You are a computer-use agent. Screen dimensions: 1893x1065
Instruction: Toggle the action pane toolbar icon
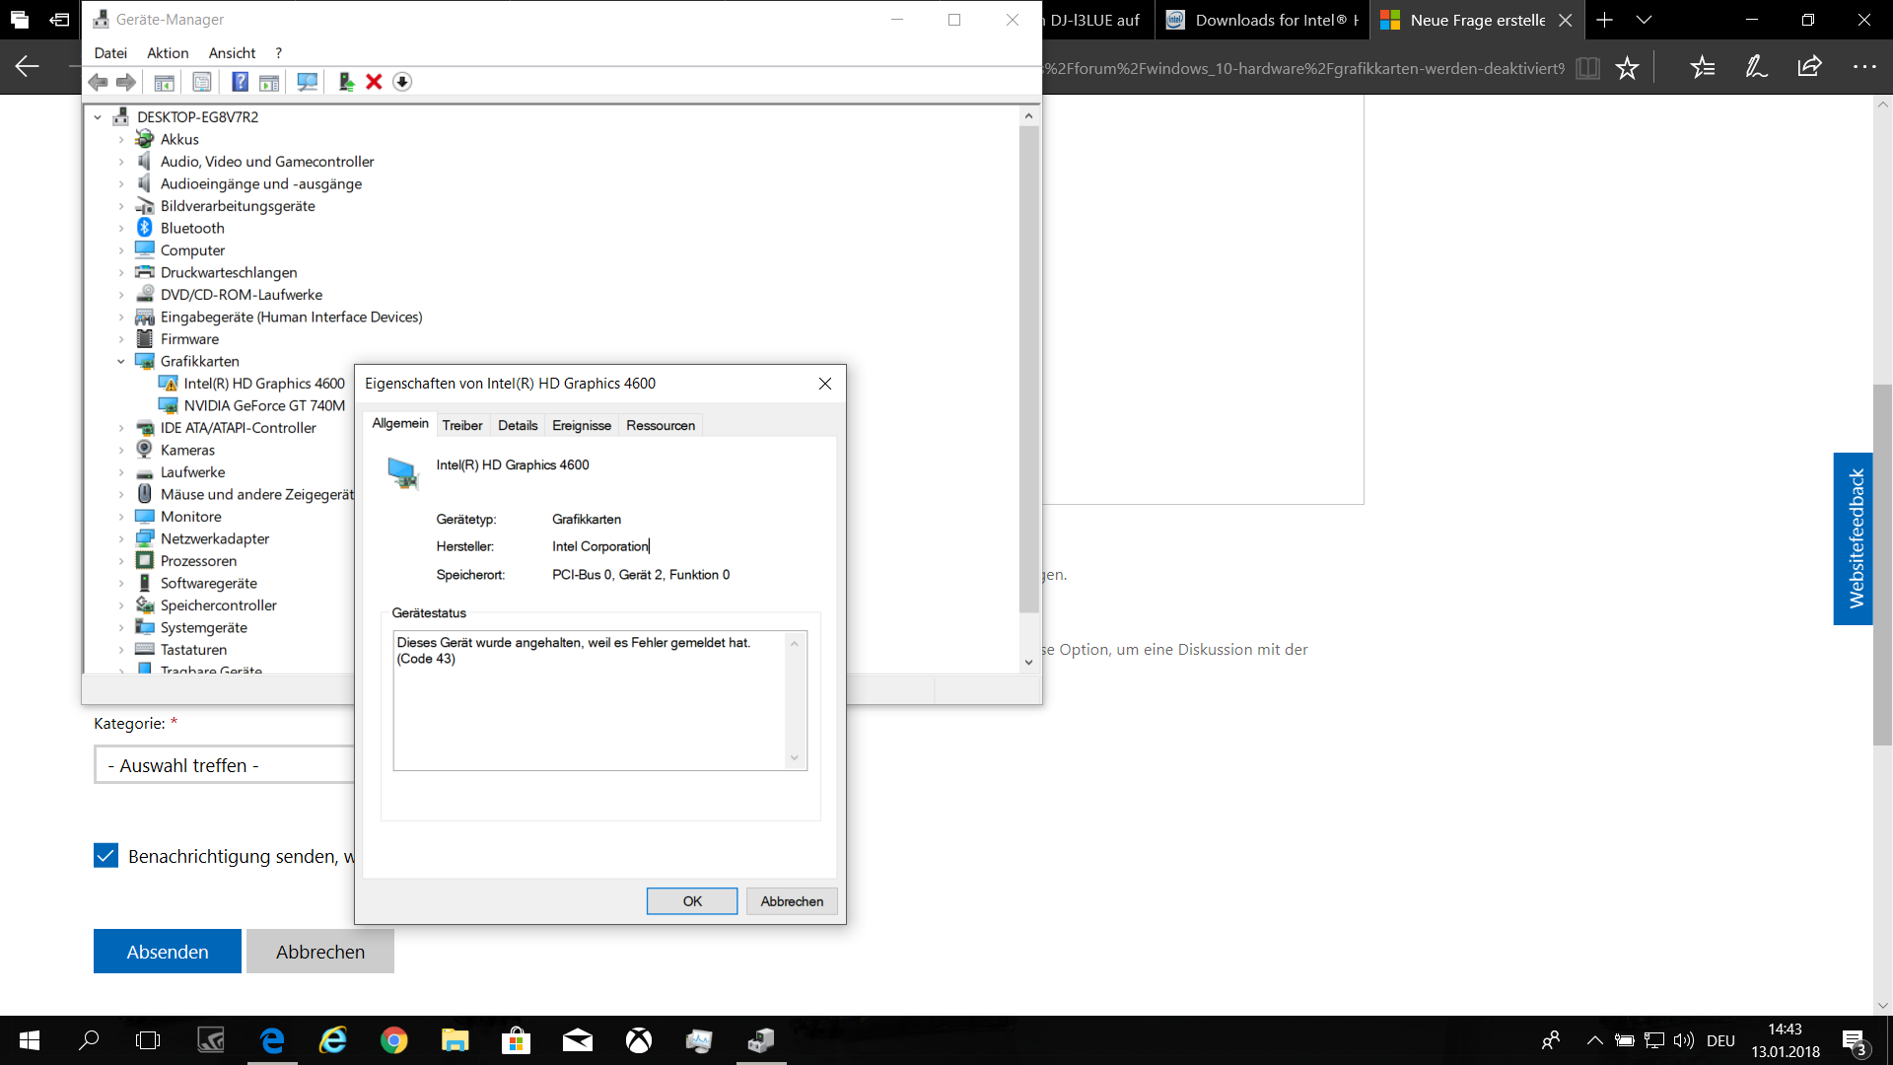(269, 82)
